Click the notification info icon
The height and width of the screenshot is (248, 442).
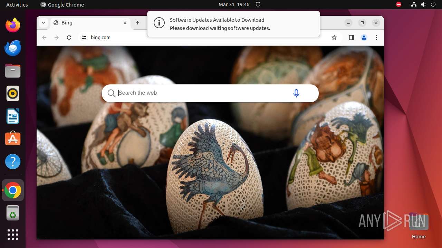pos(159,23)
